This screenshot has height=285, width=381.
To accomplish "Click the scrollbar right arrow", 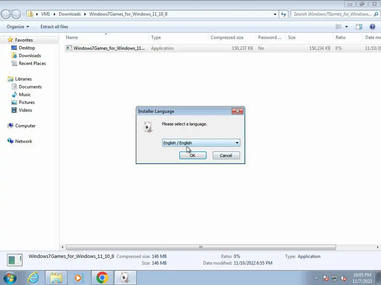I will pyautogui.click(x=378, y=247).
